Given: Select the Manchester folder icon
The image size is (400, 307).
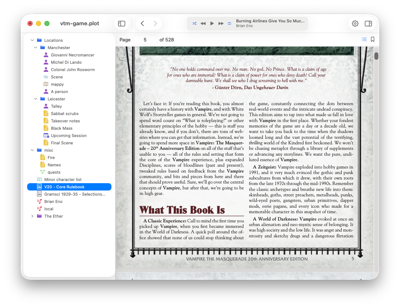Looking at the screenshot, I should point(43,47).
